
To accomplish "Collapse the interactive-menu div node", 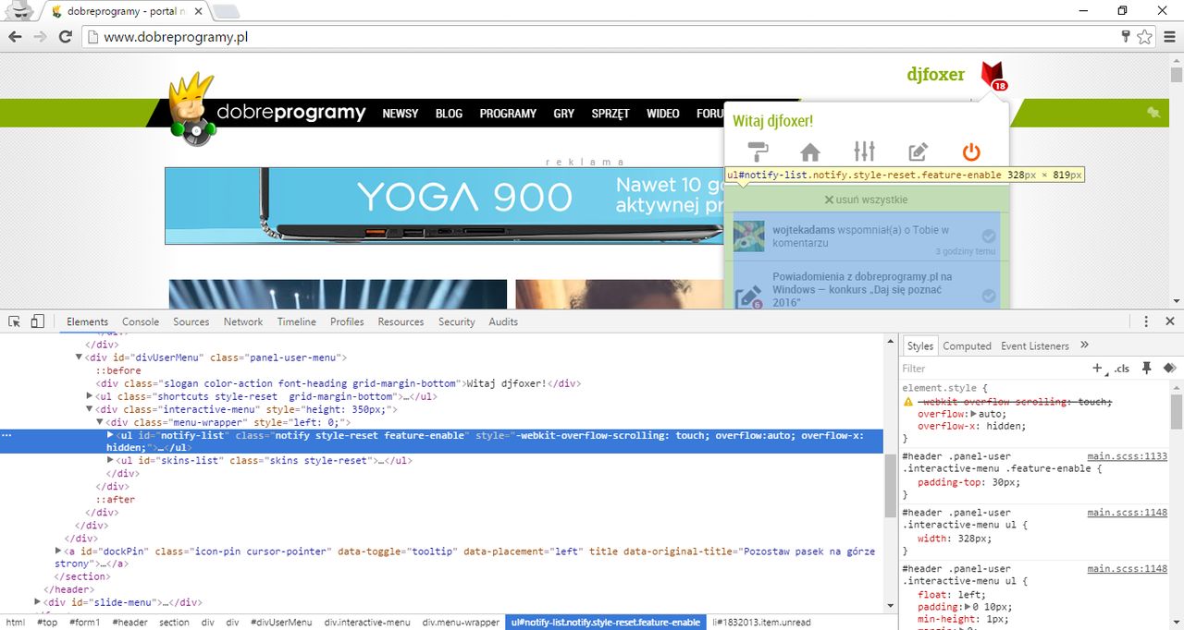I will (x=90, y=409).
